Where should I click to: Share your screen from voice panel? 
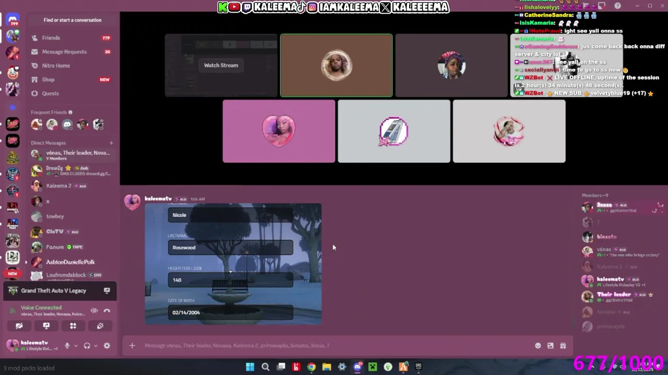46,326
